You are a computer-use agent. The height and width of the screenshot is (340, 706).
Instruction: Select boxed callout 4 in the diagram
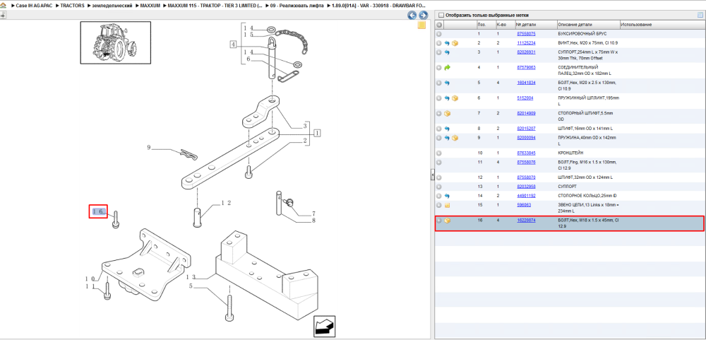pyautogui.click(x=233, y=45)
